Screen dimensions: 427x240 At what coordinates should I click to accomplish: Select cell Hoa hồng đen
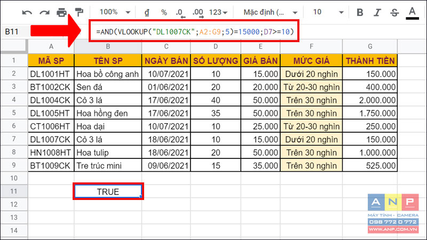pos(108,113)
